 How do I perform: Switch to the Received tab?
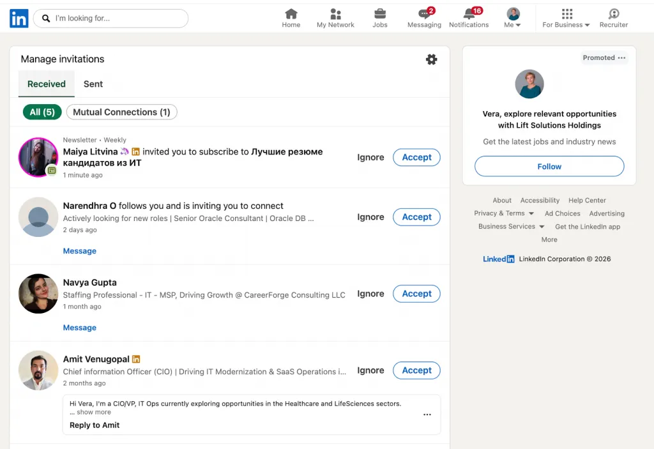coord(46,84)
